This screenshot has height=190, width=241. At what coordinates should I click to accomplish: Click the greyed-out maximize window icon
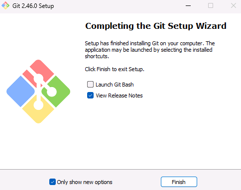coord(211,5)
